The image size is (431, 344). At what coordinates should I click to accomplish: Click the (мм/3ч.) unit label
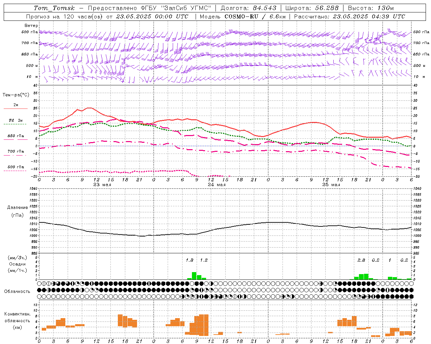pyautogui.click(x=17, y=258)
